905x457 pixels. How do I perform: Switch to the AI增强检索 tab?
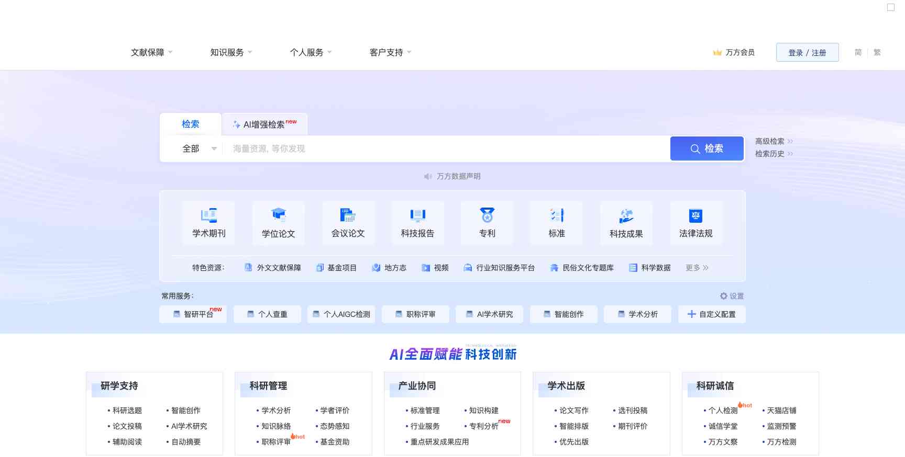[x=264, y=124]
